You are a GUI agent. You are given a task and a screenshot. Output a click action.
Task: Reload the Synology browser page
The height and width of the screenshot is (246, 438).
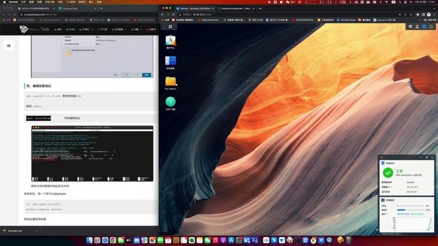[173, 14]
